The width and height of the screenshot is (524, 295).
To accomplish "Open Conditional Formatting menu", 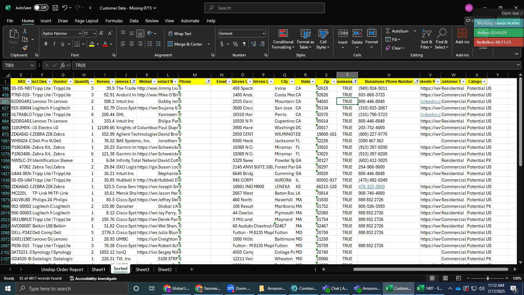I will click(x=283, y=39).
